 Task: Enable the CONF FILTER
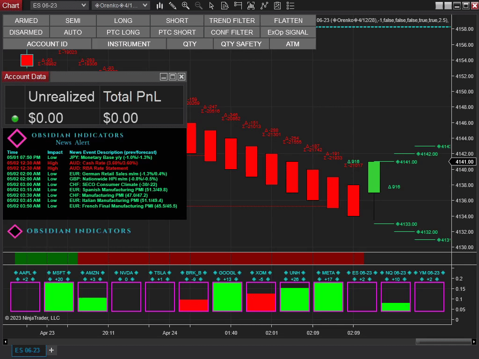[232, 32]
